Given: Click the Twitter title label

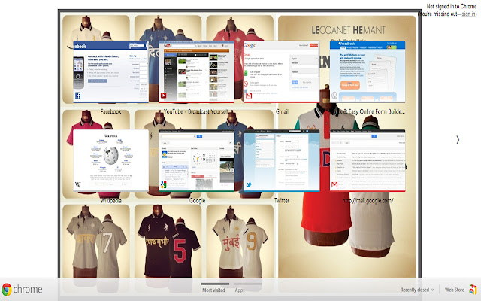Looking at the screenshot, I should point(282,201).
